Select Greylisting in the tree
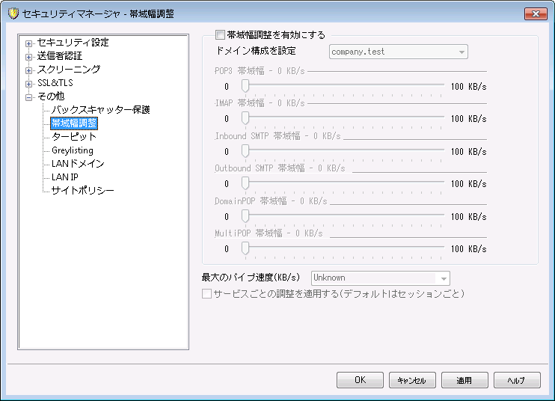Viewport: 555px width, 401px height. pos(72,150)
